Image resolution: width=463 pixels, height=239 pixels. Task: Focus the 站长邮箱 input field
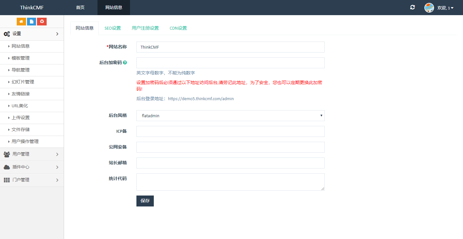tap(230, 163)
